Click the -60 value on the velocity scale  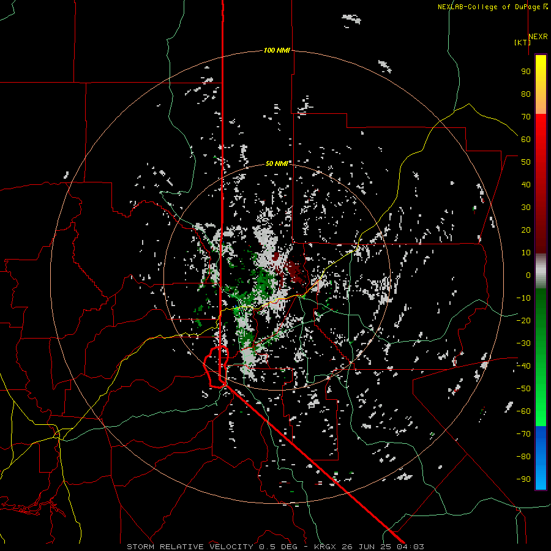(523, 411)
